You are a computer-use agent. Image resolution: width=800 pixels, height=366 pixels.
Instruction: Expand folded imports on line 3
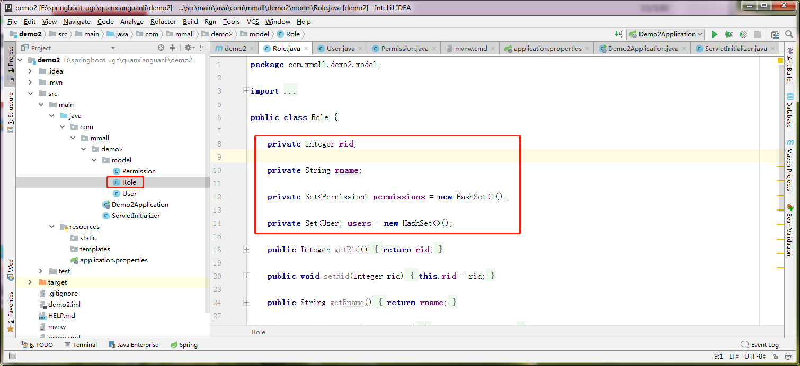[246, 91]
